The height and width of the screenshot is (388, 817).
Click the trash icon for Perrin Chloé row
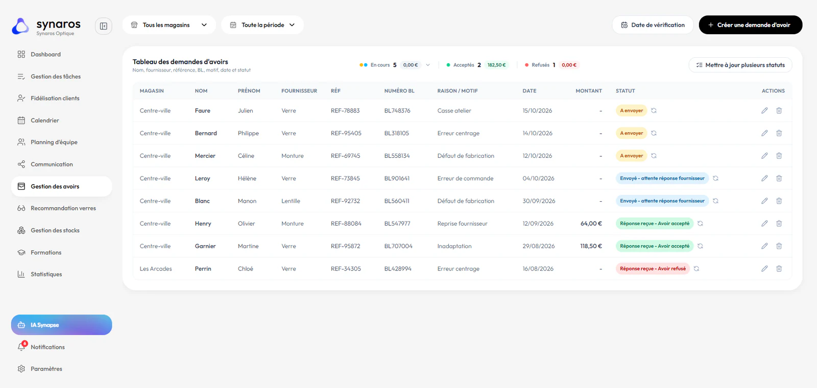click(x=779, y=269)
